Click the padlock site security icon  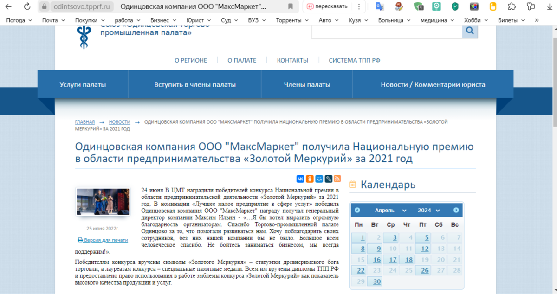point(45,7)
